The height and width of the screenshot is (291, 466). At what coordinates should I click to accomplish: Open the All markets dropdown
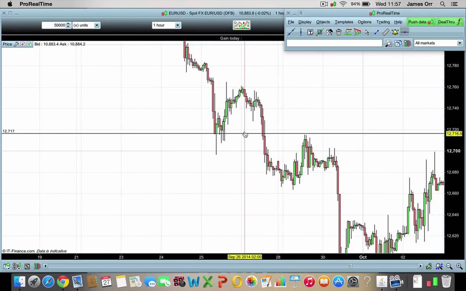[x=460, y=43]
